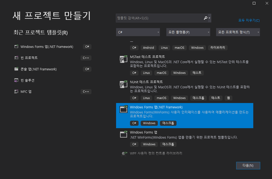The image size is (272, 179).
Task: Click 모두 지우기(C) link
Action: 249,21
